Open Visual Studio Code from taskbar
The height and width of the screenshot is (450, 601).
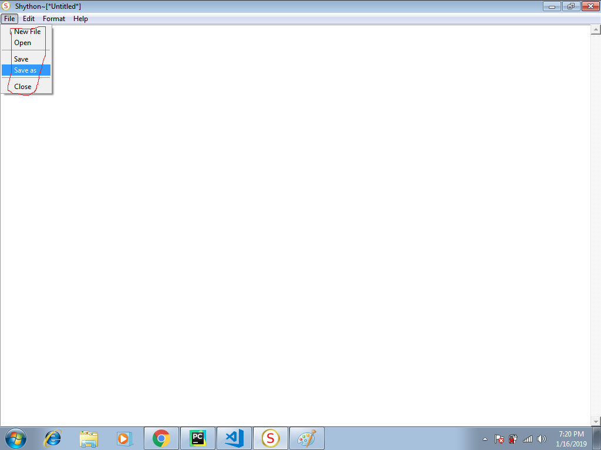234,438
